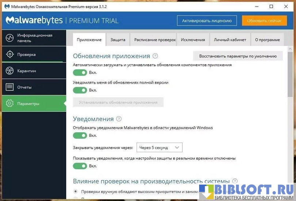This screenshot has height=201, width=296.
Task: Click the settings gear icon for Параметры
Action: [x=10, y=104]
